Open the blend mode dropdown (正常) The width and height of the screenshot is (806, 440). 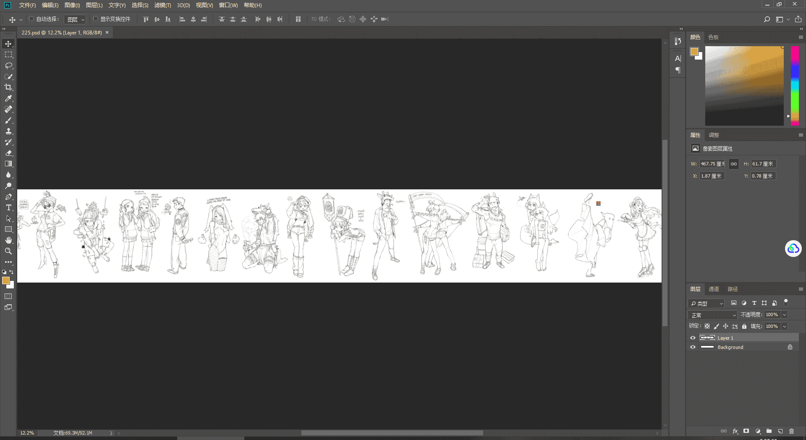[x=713, y=315]
